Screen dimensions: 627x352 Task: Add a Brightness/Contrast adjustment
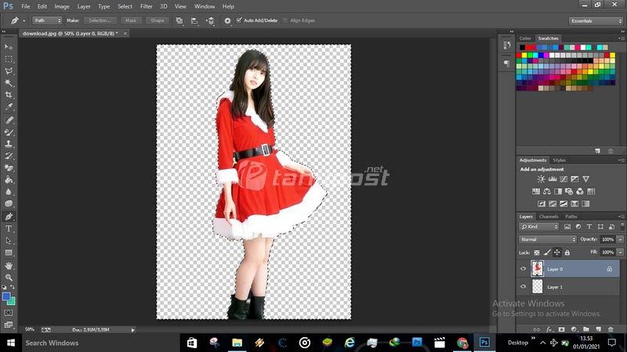(x=541, y=179)
